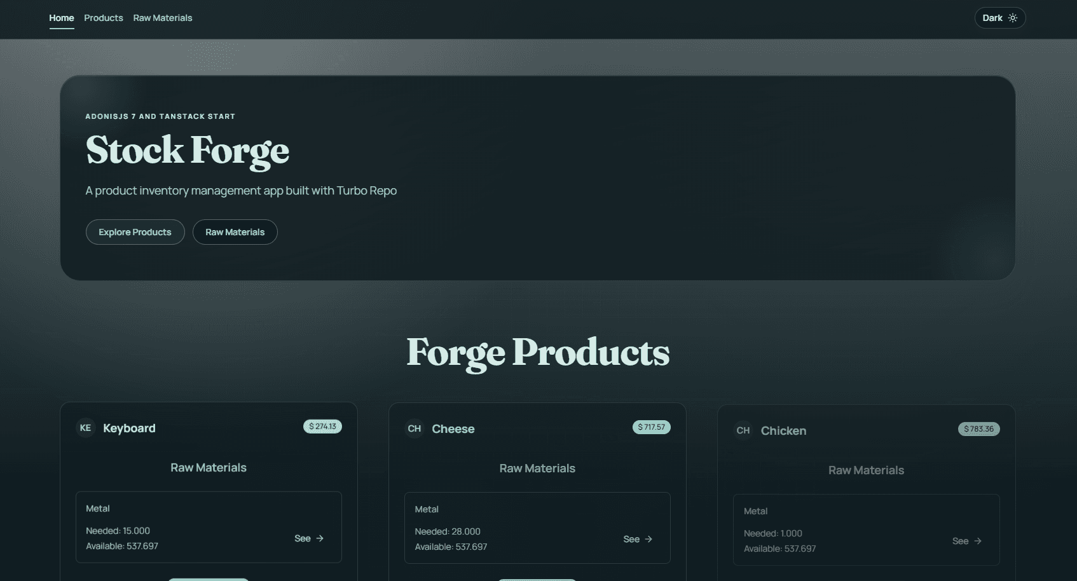Image resolution: width=1077 pixels, height=581 pixels.
Task: Open the Products page from the navigation
Action: pos(103,18)
